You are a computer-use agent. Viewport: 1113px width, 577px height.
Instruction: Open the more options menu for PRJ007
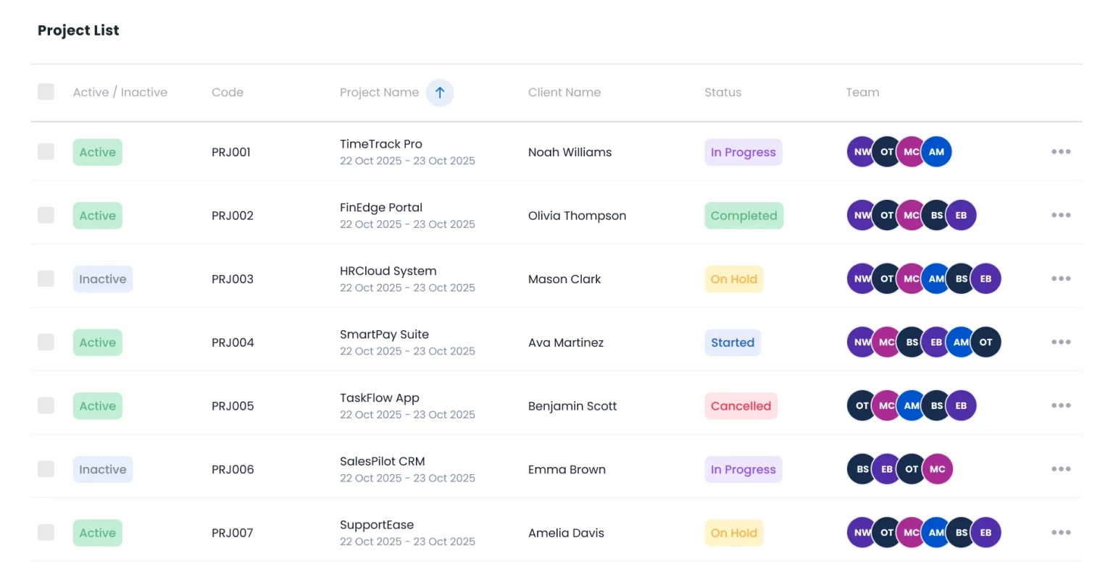tap(1061, 533)
